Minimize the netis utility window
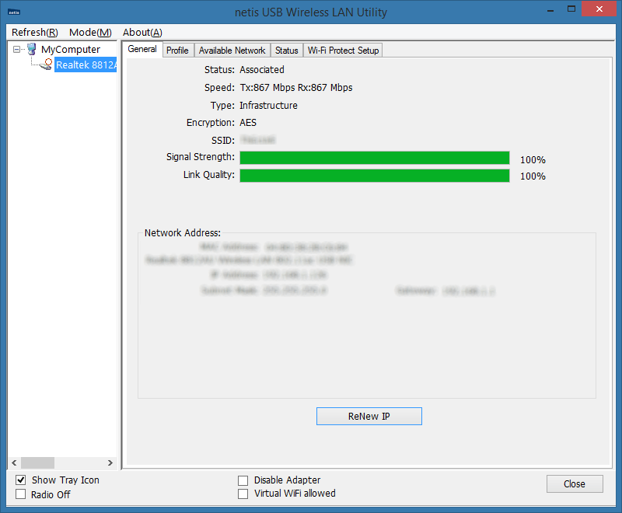 (550, 9)
